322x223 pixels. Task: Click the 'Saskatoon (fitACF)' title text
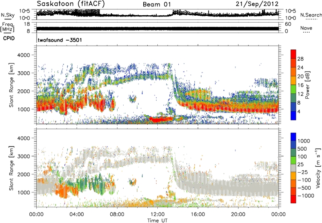pos(71,4)
